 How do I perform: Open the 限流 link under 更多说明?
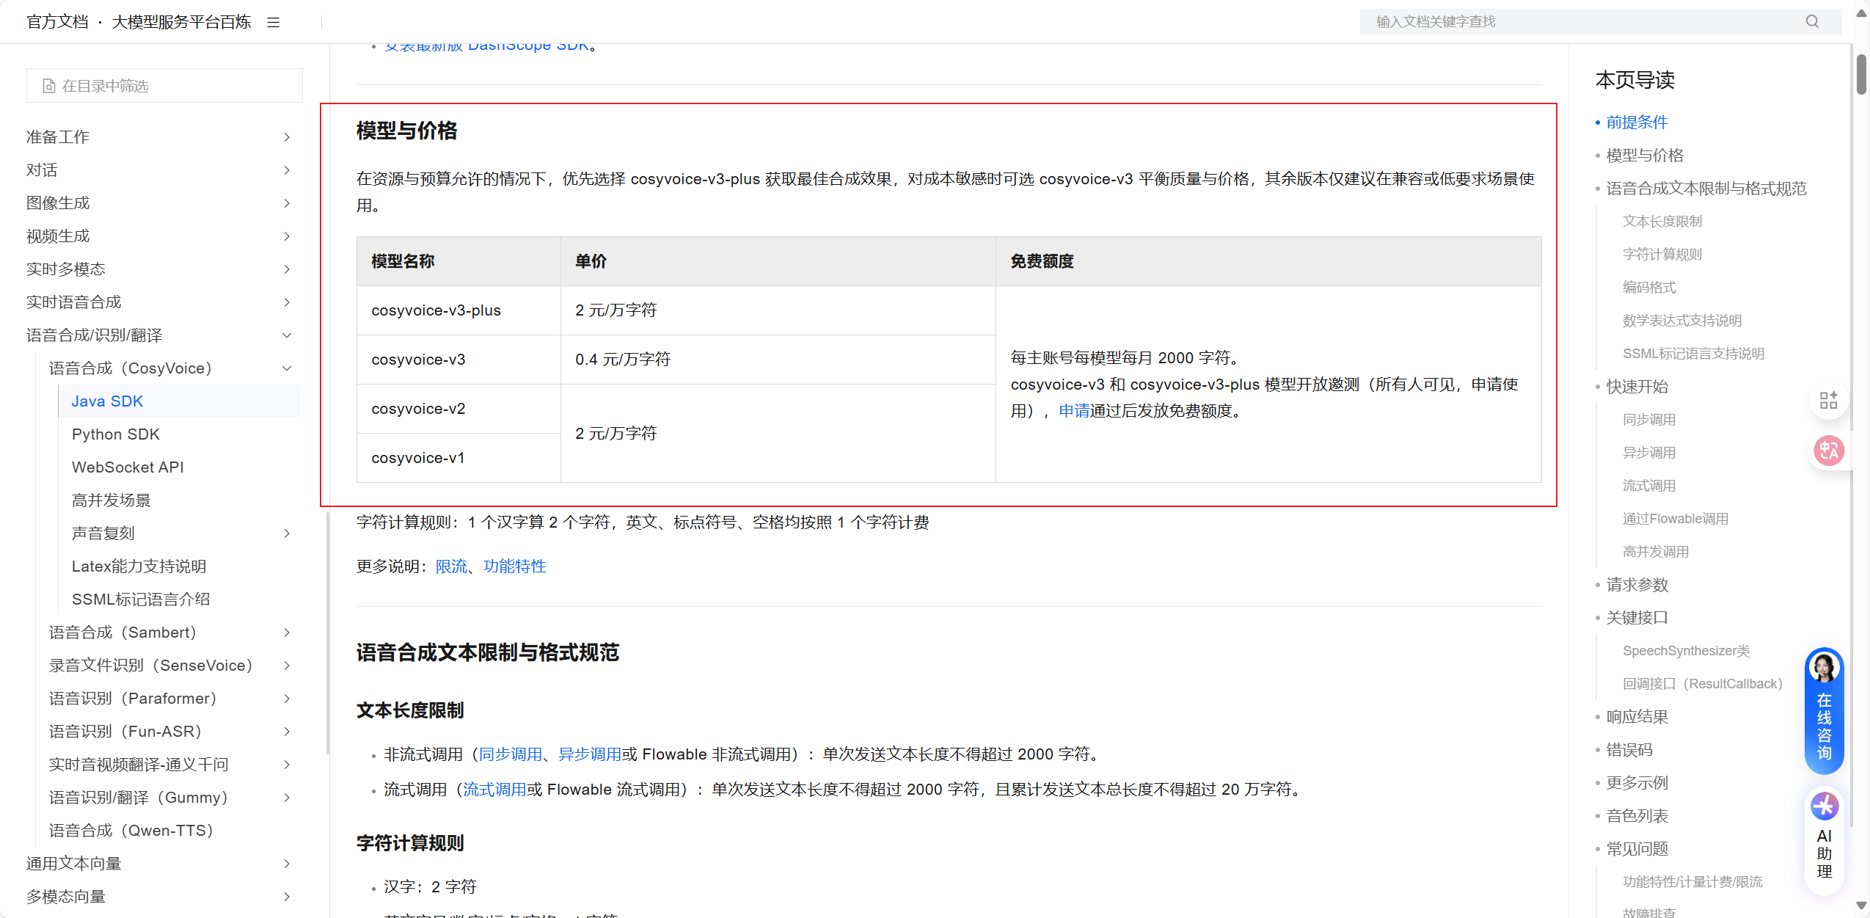451,567
